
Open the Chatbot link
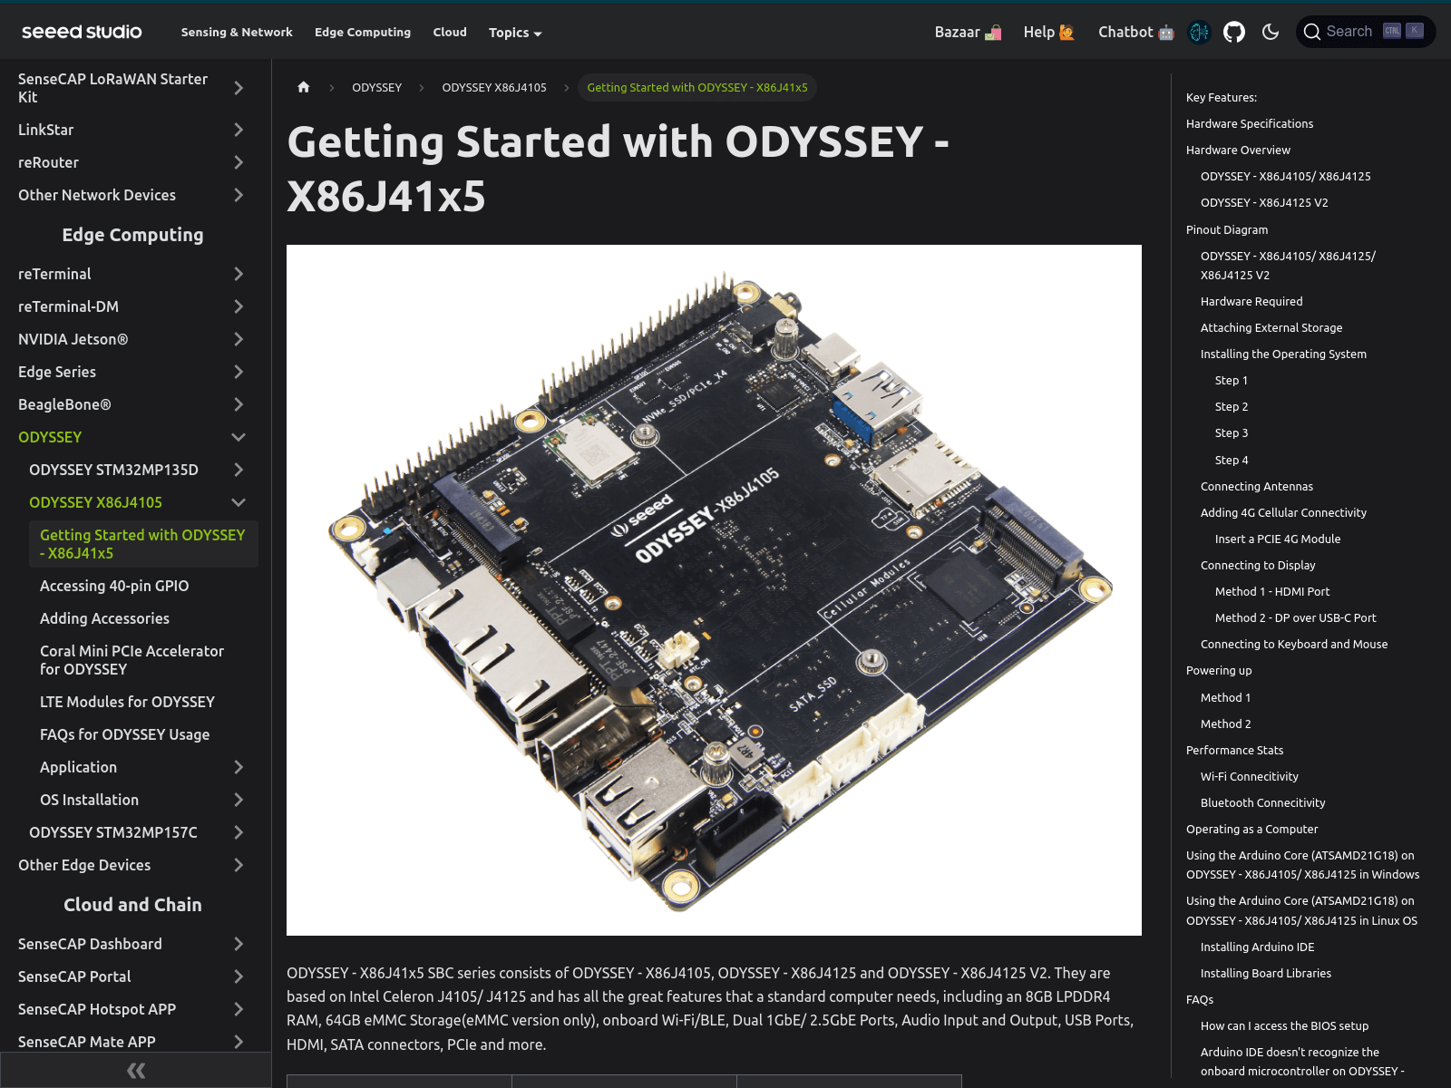[x=1135, y=32]
